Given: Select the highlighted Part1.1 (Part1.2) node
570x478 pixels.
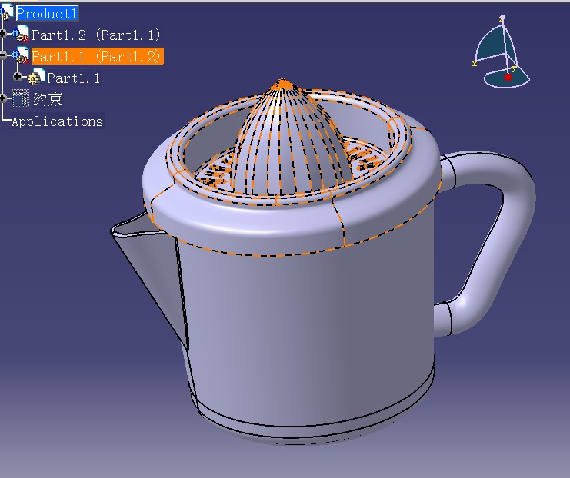Looking at the screenshot, I should click(98, 56).
